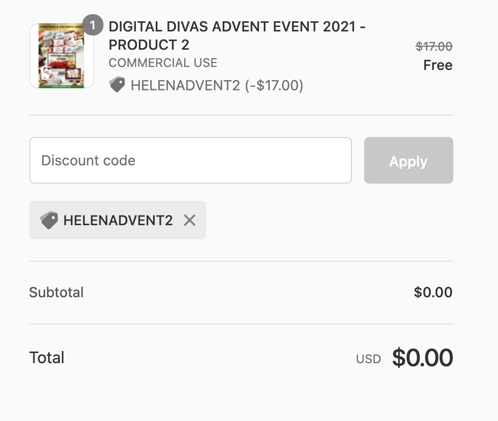Click the product thumbnail image

61,56
